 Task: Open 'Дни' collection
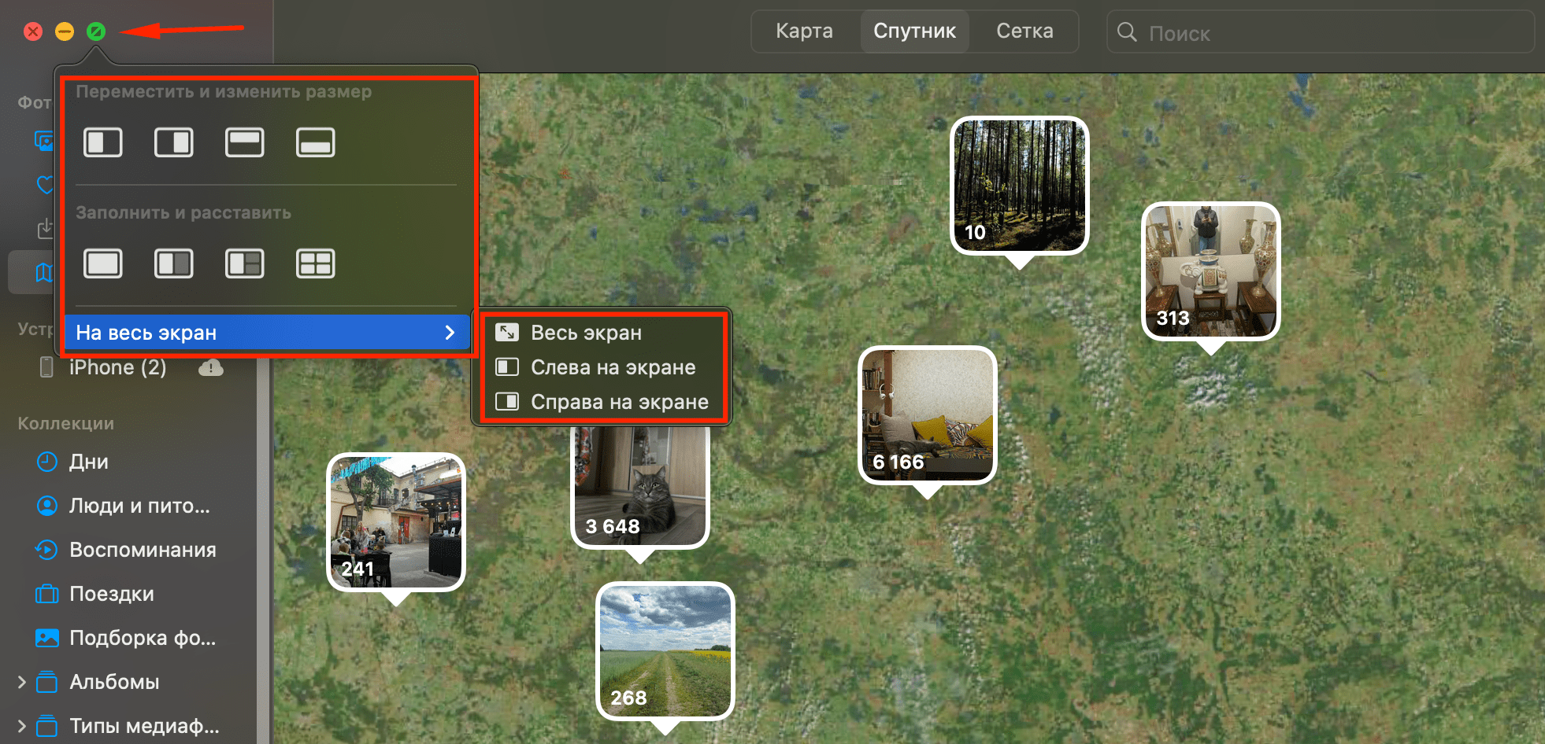pos(89,462)
